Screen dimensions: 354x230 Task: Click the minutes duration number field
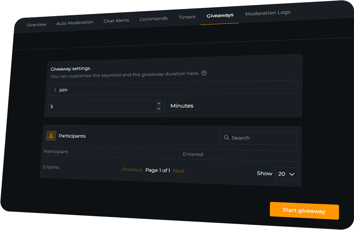click(x=106, y=106)
